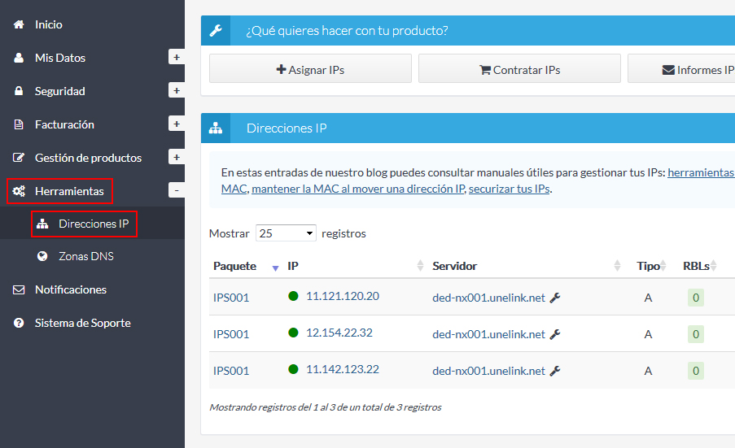Viewport: 735px width, 448px height.
Task: Click the padlock icon beside Seguridad
Action: (x=19, y=92)
